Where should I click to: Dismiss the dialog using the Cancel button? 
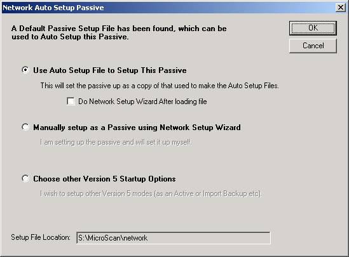click(x=313, y=46)
